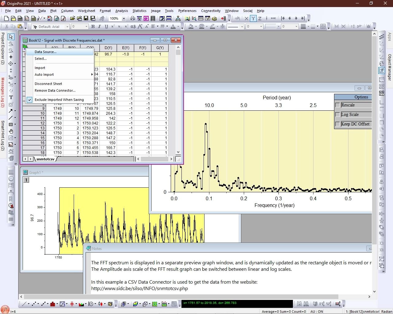Open the font color dropdown arrow
The height and width of the screenshot is (314, 393).
pyautogui.click(x=178, y=27)
